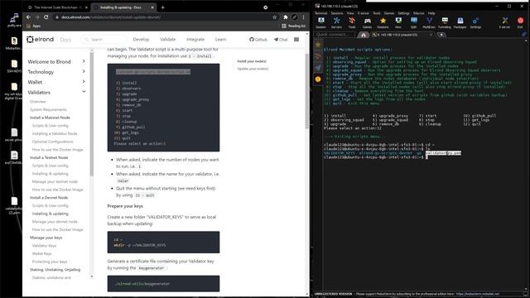Open Overview in Validators sidebar
The width and height of the screenshot is (530, 298).
coord(38,101)
